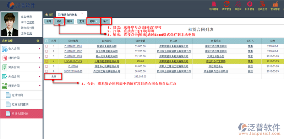Click the 供应商 column header
Image resolution: width=284 pixels, height=139 pixels.
point(174,41)
